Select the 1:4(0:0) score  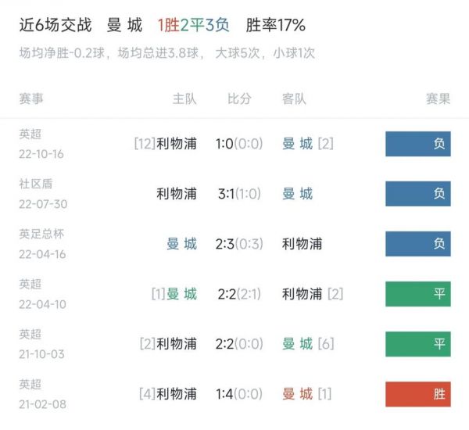point(239,394)
